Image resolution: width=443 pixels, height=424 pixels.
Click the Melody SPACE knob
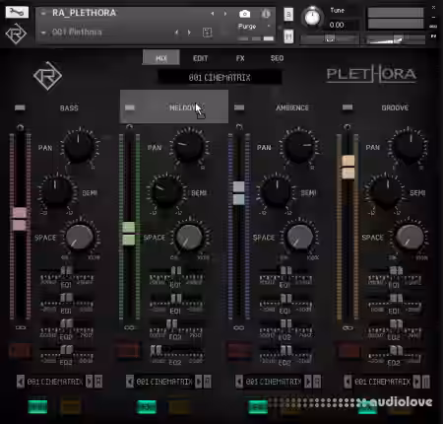pos(189,238)
